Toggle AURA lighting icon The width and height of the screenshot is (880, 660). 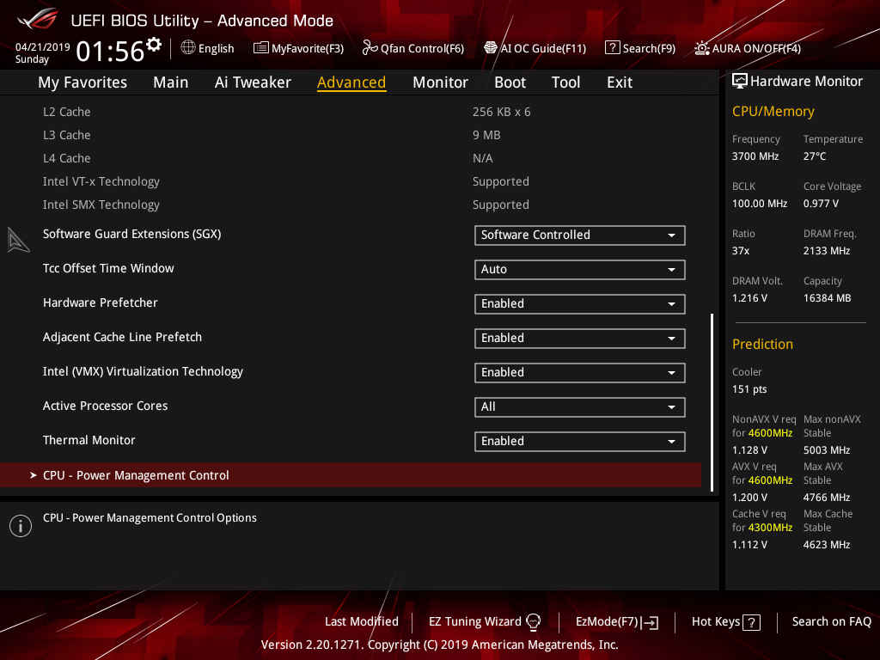tap(701, 48)
